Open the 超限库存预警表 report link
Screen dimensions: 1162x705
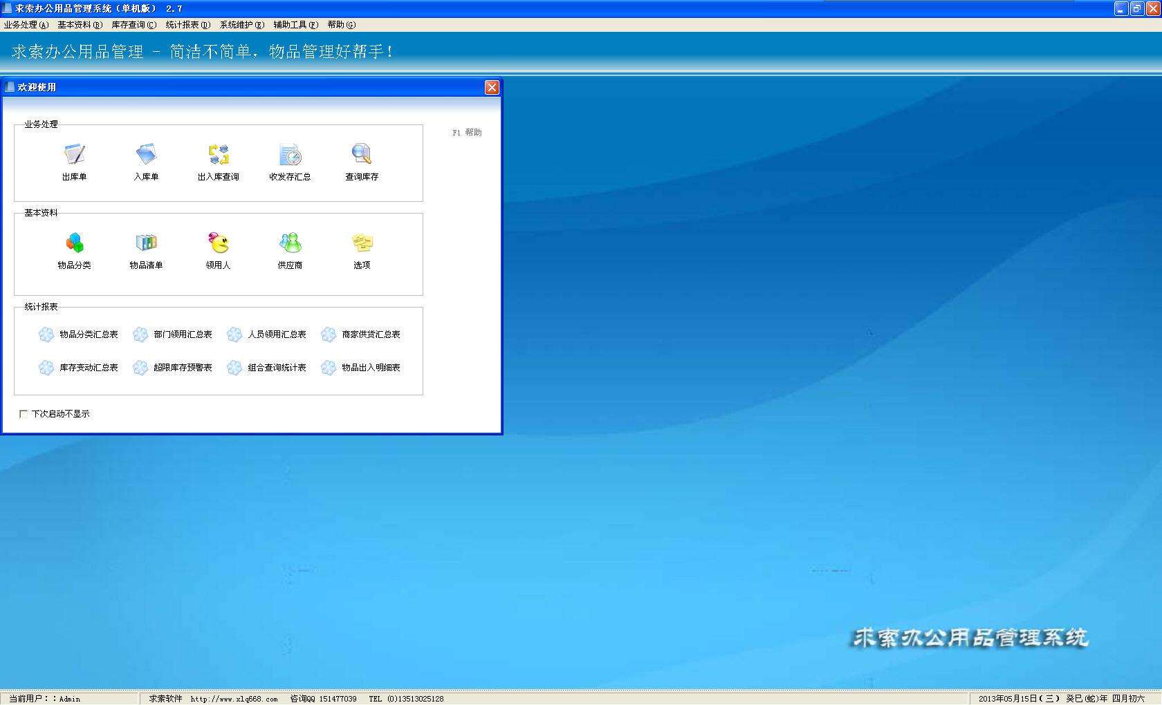tap(183, 368)
